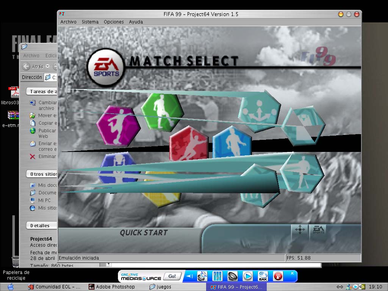Click the Cambiar nombre de archivo task
388x291 pixels.
click(x=44, y=105)
